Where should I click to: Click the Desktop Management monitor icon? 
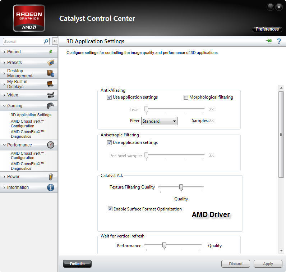[x=51, y=73]
